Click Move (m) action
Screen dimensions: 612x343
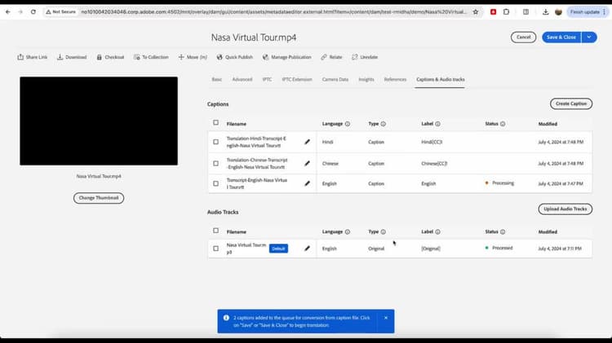tap(193, 57)
